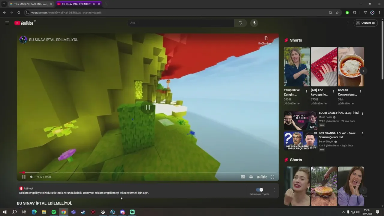Switch to Türk MAGAZİN TARİHİNİN tab
Screen dimensions: 384x216
click(x=31, y=4)
